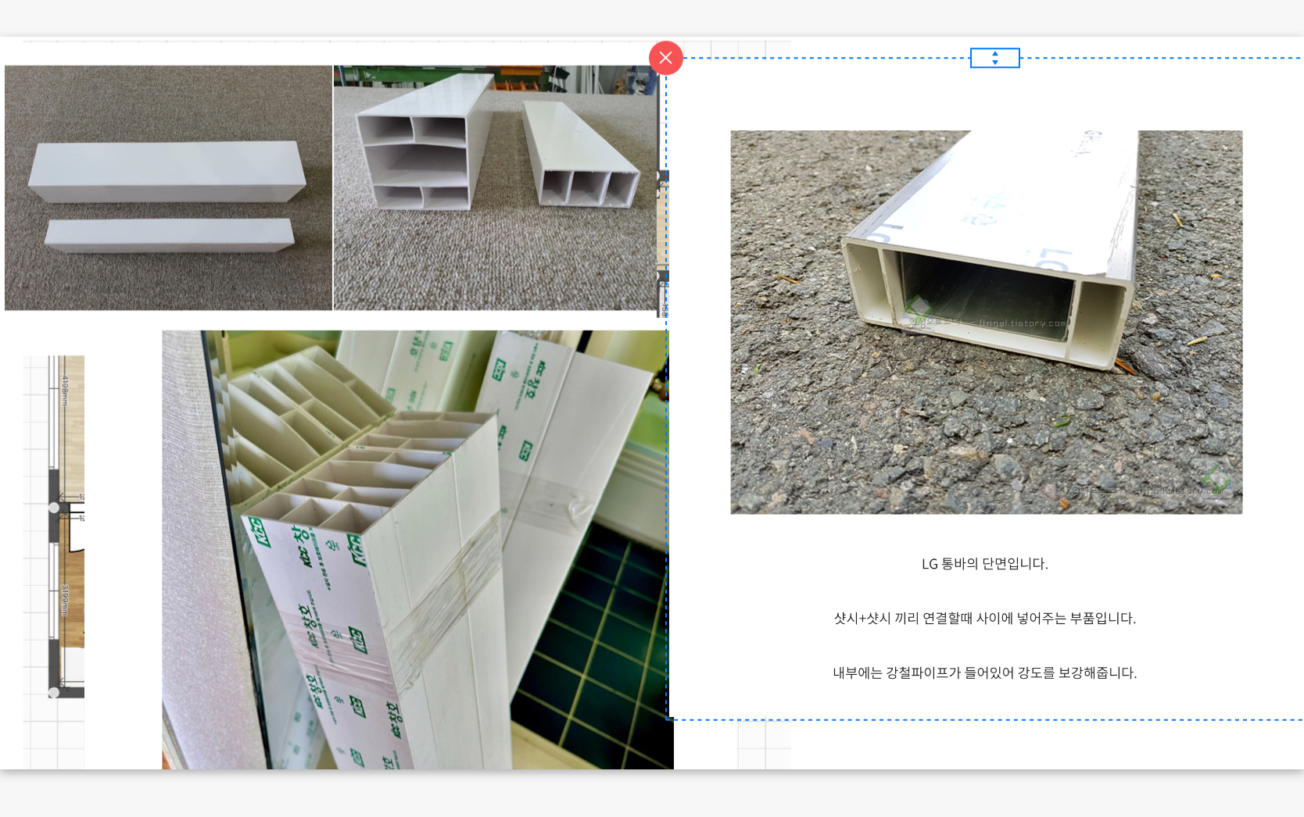Click the watermark at photo's bottom-right corner

point(1149,491)
